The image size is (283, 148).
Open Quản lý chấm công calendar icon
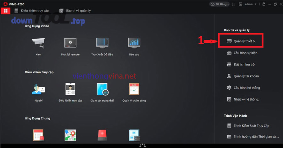coord(134,90)
